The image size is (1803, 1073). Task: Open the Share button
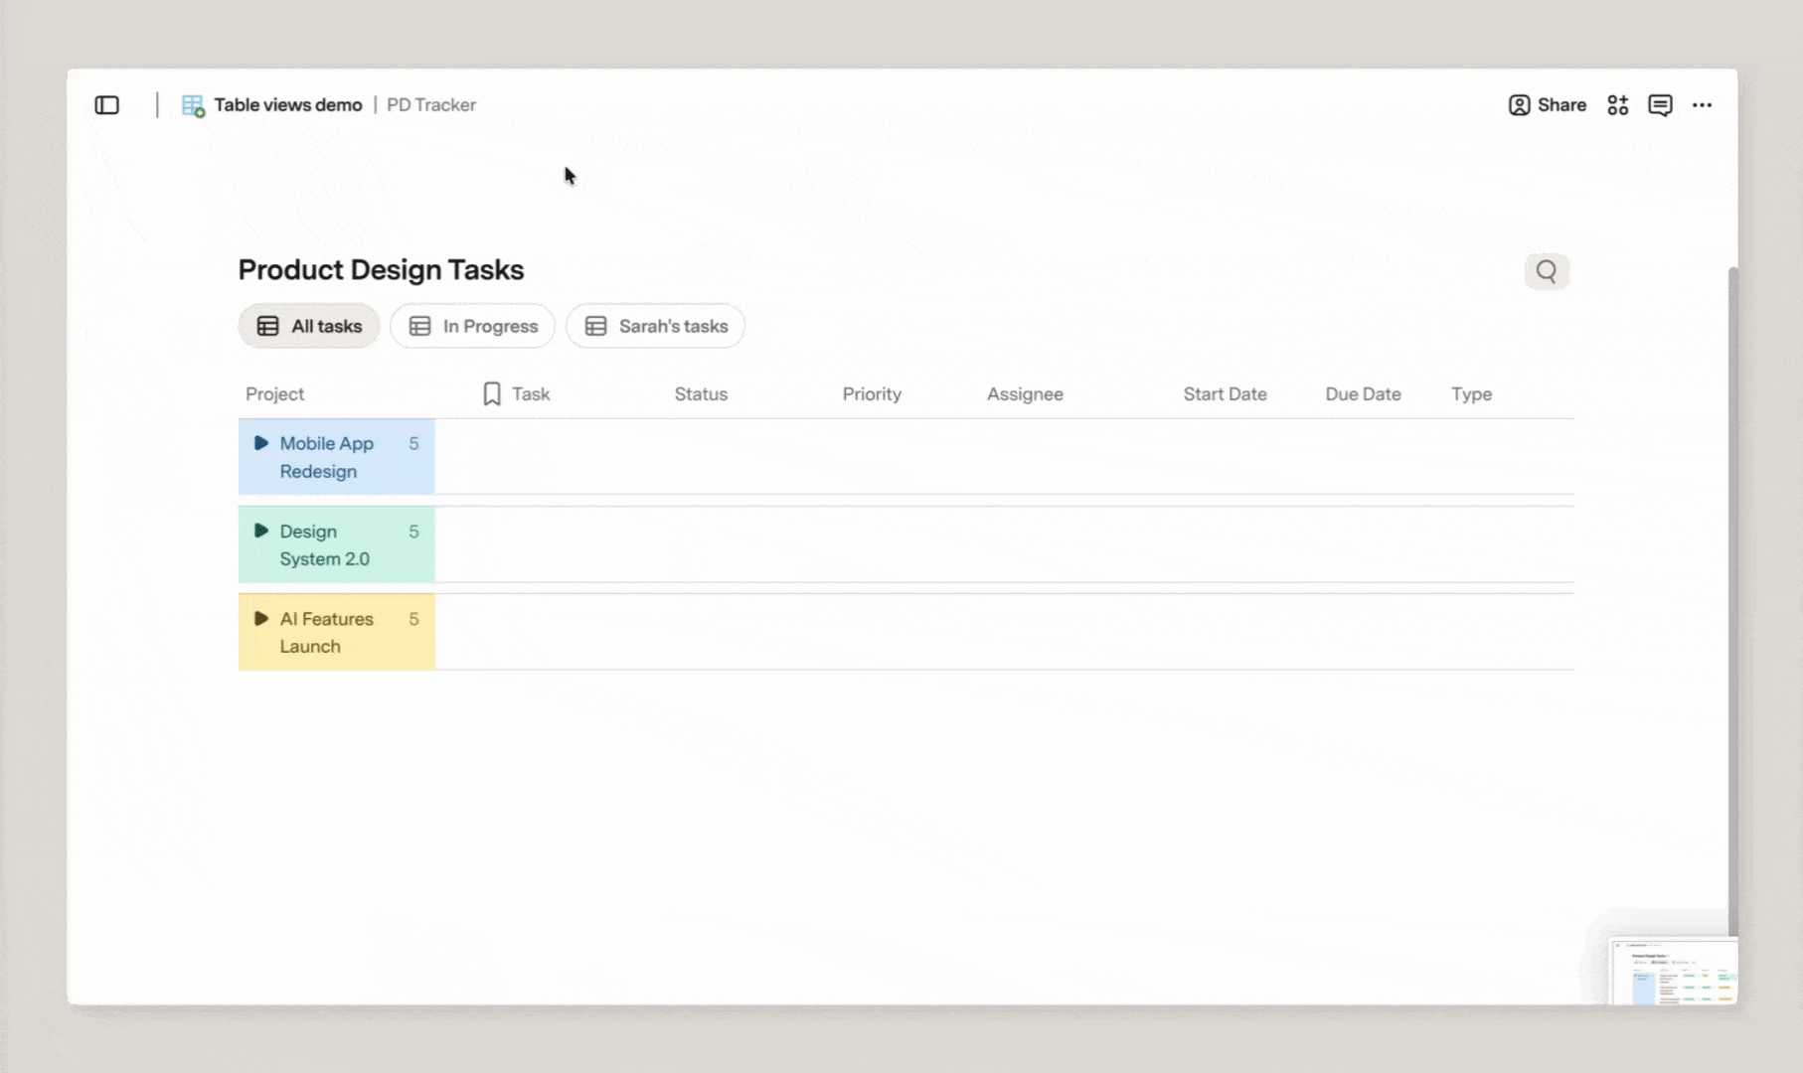(1548, 105)
